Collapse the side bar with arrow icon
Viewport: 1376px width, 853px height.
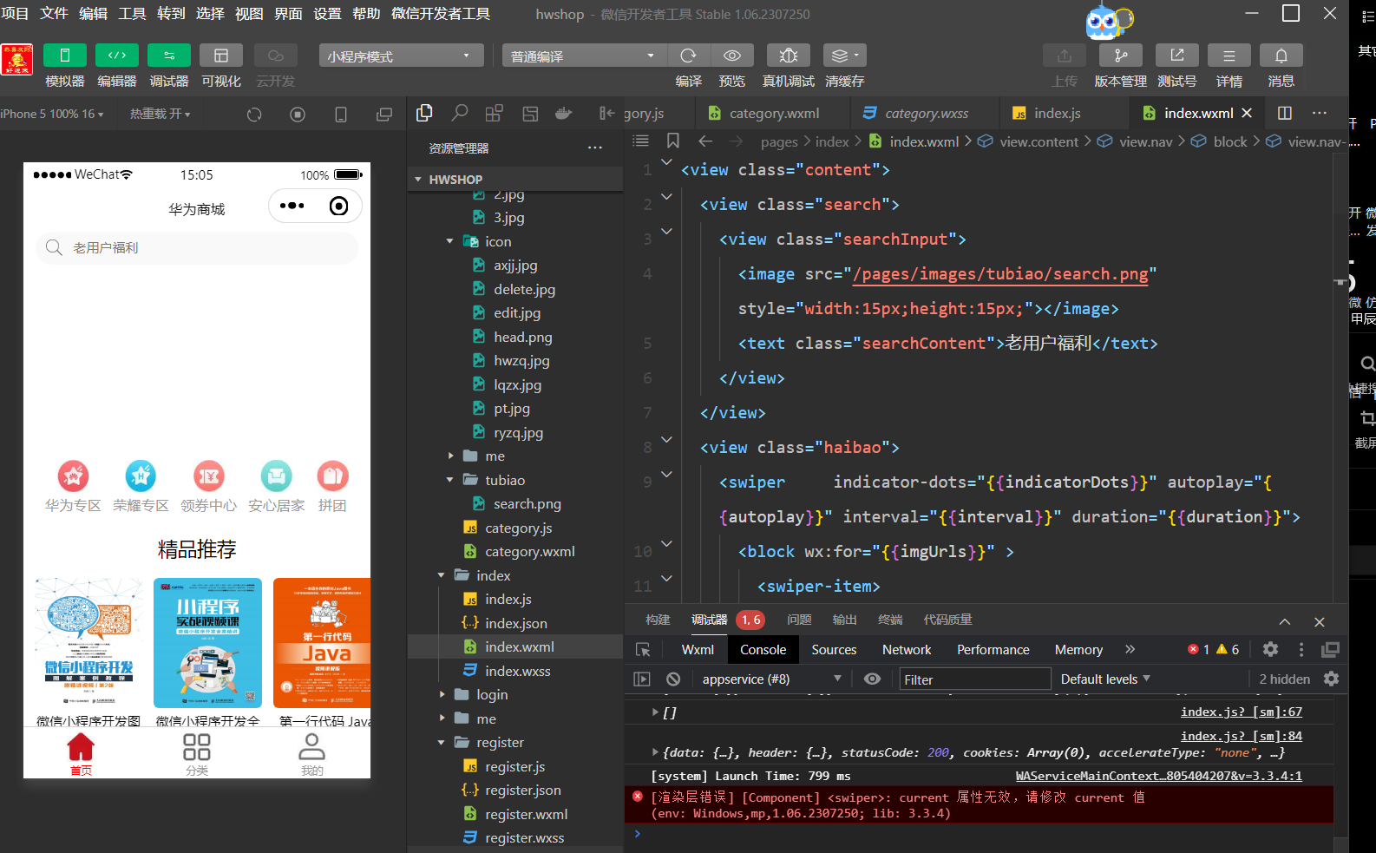tap(607, 113)
